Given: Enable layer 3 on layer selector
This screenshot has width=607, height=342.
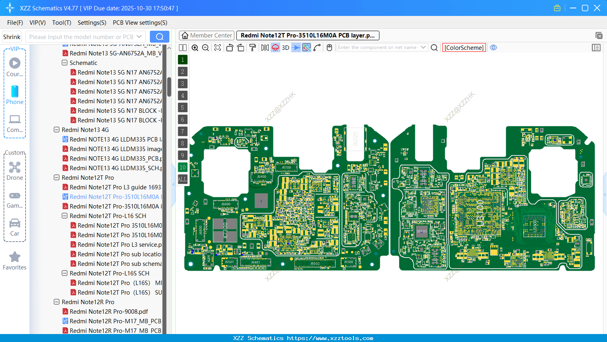Looking at the screenshot, I should point(182,83).
